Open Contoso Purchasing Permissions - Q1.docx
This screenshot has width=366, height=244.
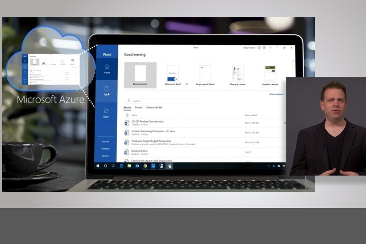click(153, 131)
